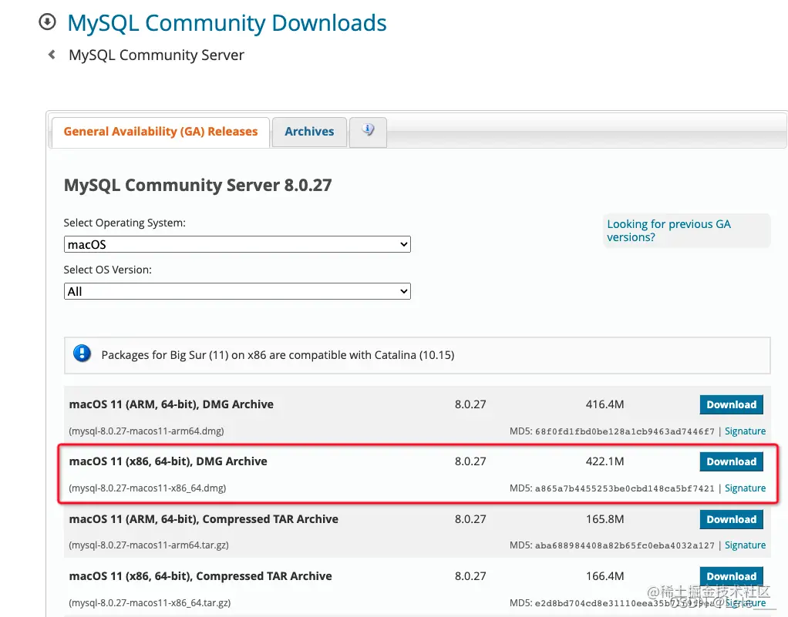788x617 pixels.
Task: Click the 165.8M file size value
Action: [604, 519]
